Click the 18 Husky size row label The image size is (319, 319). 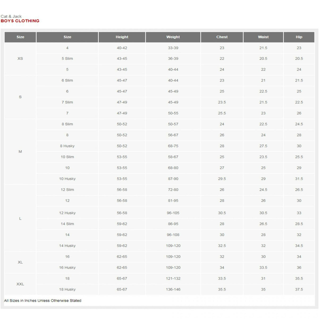click(x=67, y=289)
